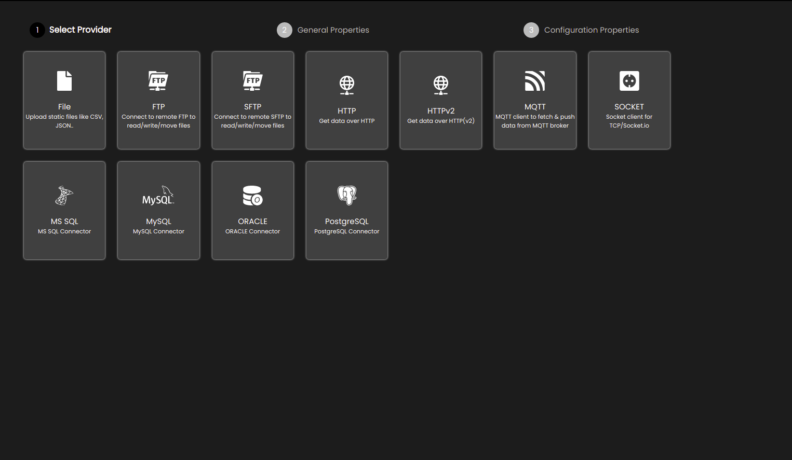This screenshot has height=460, width=792.
Task: Click the FTP folder icon
Action: 158,81
